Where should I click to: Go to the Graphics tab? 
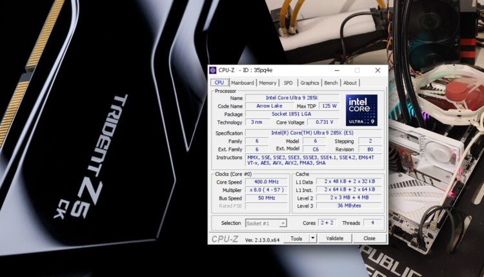tap(310, 82)
